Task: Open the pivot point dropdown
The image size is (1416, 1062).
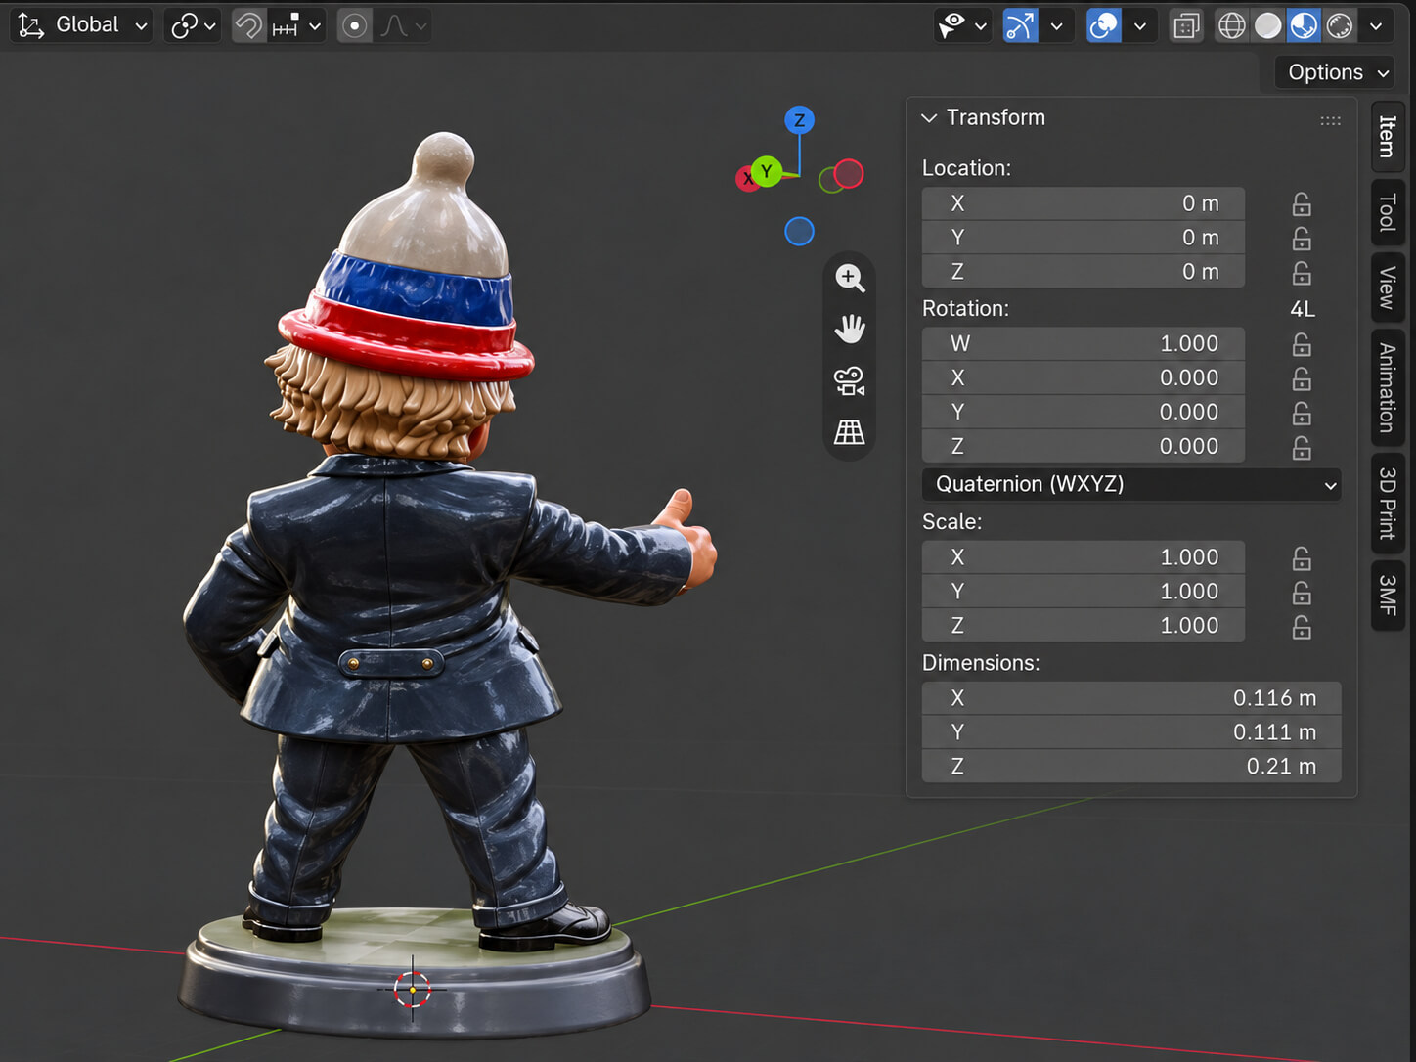Action: coord(193,25)
